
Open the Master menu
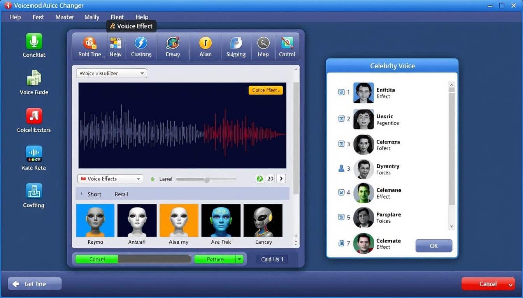(65, 17)
